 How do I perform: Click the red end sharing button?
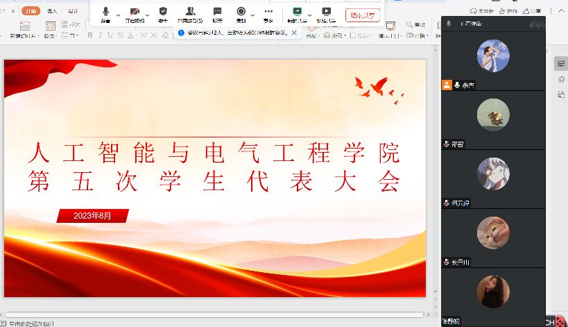[x=362, y=15]
